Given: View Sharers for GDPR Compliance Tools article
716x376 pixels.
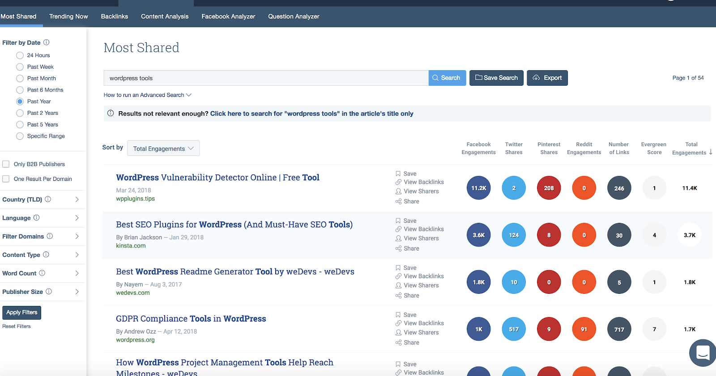Looking at the screenshot, I should pyautogui.click(x=417, y=333).
